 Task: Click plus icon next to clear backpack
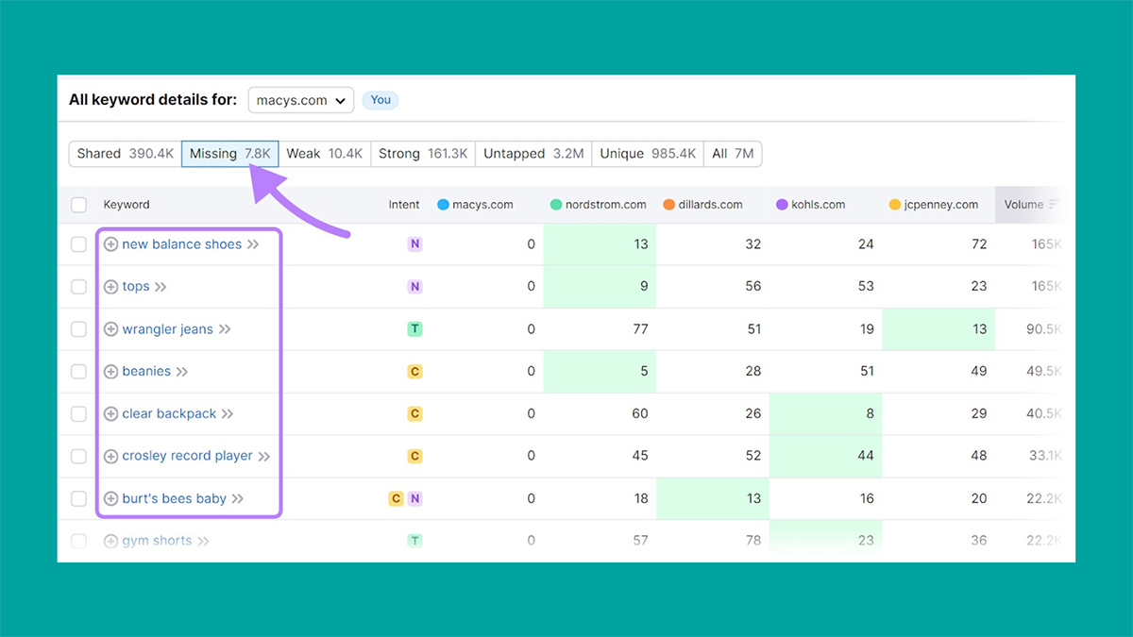(110, 414)
